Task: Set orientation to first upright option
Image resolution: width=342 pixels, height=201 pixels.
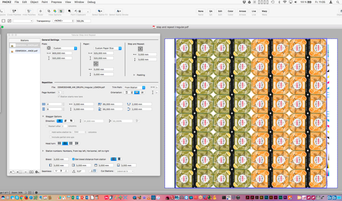Action: point(126,92)
